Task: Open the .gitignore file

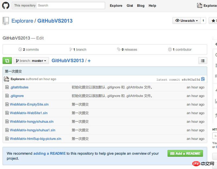Action: (17, 96)
